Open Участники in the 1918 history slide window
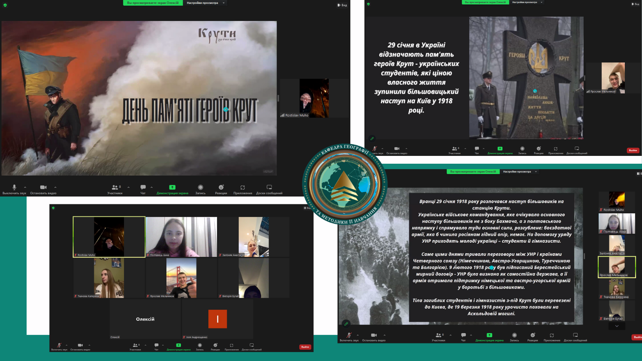 [x=438, y=337]
